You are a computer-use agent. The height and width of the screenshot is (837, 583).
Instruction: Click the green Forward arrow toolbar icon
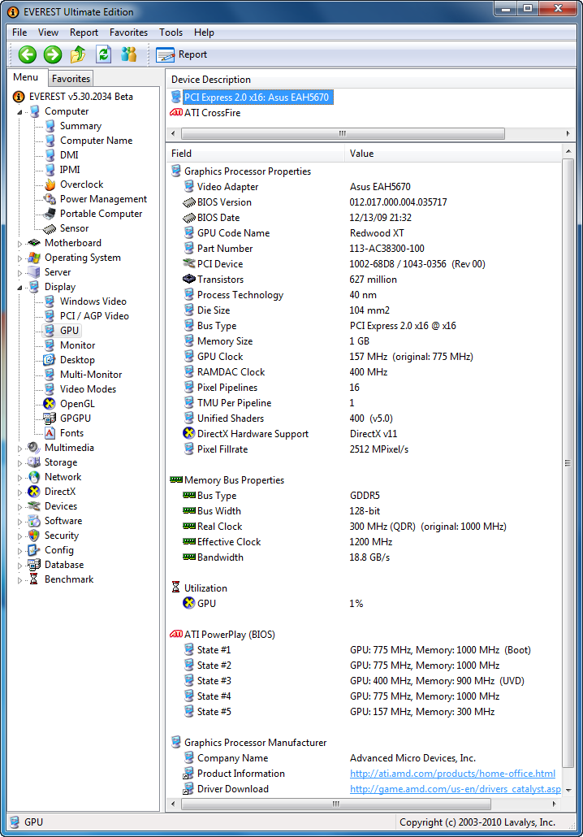52,54
